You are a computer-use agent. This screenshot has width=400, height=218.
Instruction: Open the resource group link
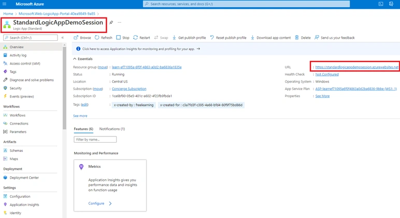(x=147, y=67)
